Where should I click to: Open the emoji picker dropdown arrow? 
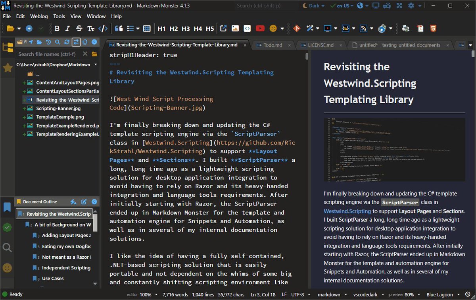point(282,29)
